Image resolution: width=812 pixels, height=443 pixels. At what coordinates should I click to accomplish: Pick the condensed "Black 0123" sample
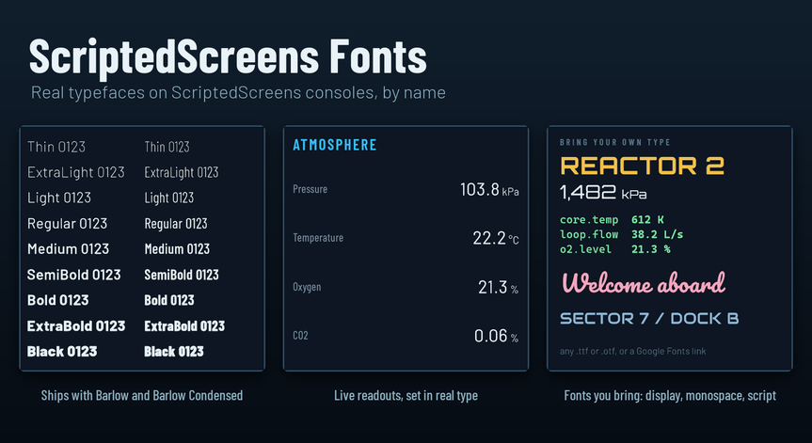coord(174,352)
